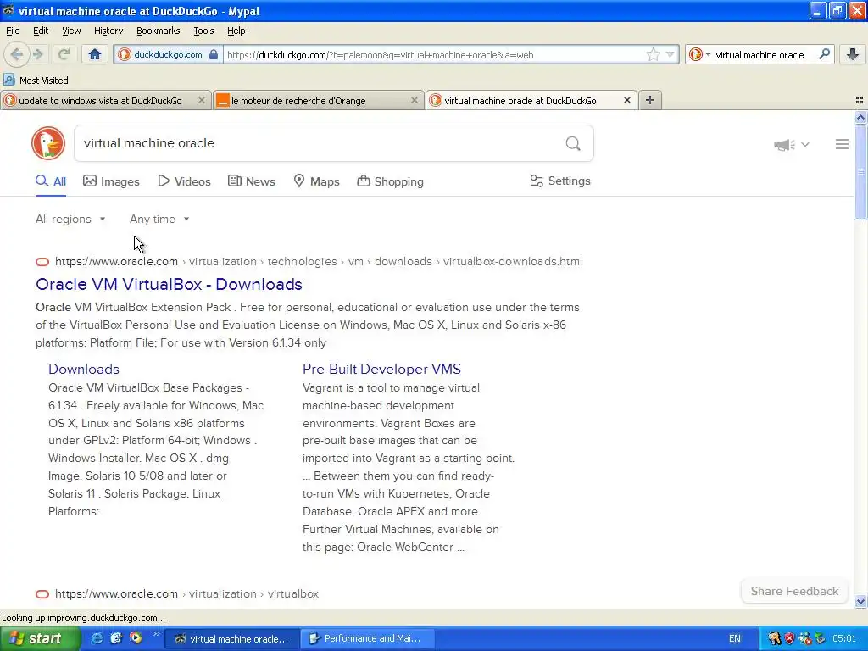
Task: Launch Internet Explorer from quick launch
Action: pos(97,638)
